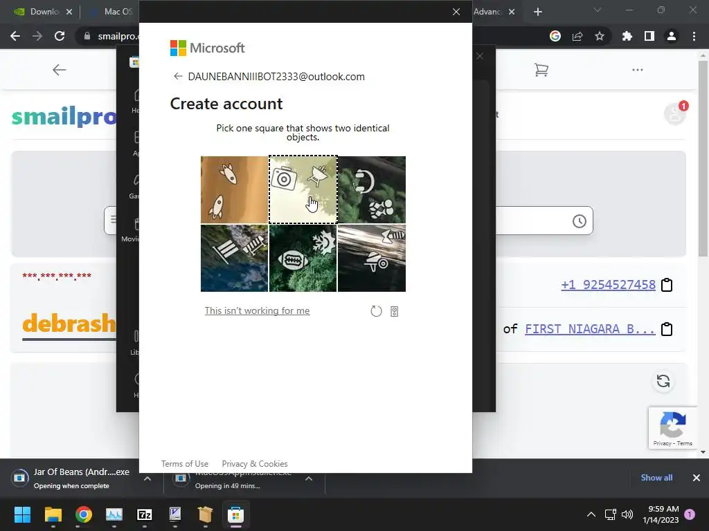Open Chrome from taskbar
This screenshot has height=531, width=709.
[84, 514]
